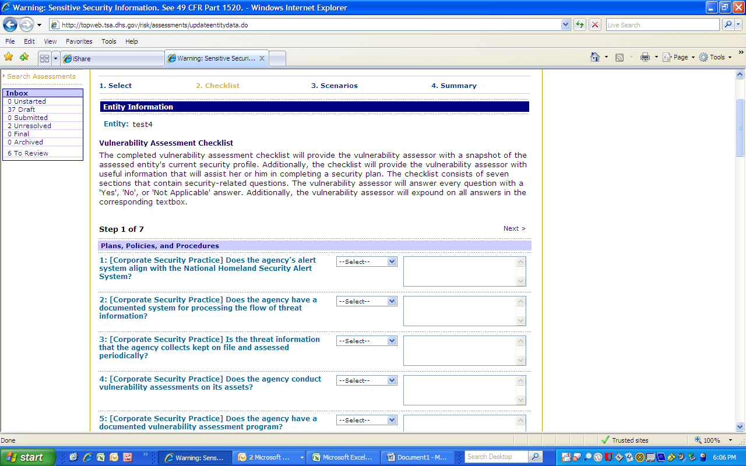The height and width of the screenshot is (466, 746).
Task: Expand the address bar URL history dropdown
Action: pyautogui.click(x=565, y=25)
